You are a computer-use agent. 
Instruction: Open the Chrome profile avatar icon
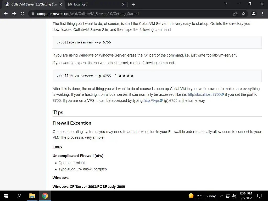(254, 14)
